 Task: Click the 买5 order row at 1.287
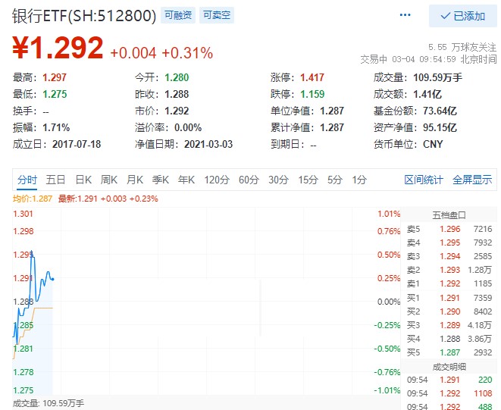point(449,352)
